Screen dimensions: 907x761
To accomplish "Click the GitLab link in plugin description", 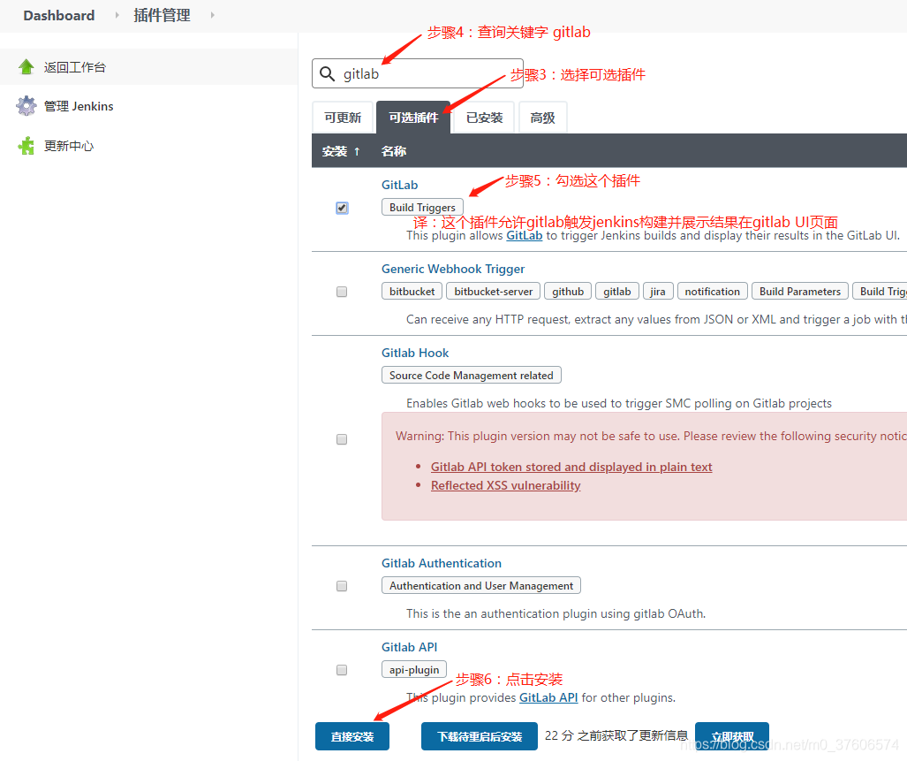I will click(524, 235).
